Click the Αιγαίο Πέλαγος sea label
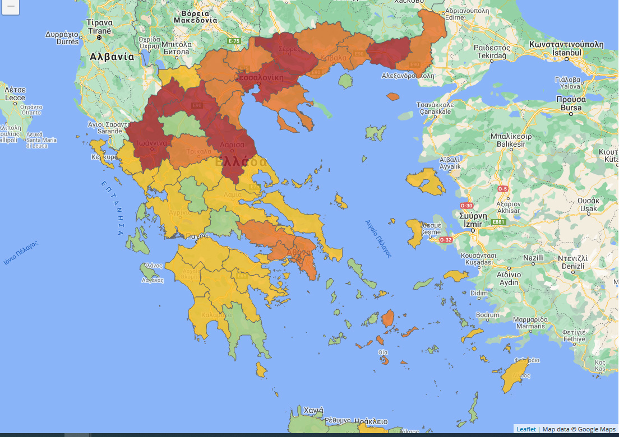This screenshot has width=619, height=437. [378, 239]
